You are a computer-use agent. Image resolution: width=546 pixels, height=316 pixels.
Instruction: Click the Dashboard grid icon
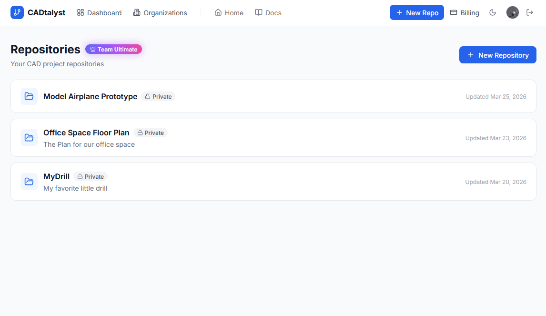(x=81, y=12)
